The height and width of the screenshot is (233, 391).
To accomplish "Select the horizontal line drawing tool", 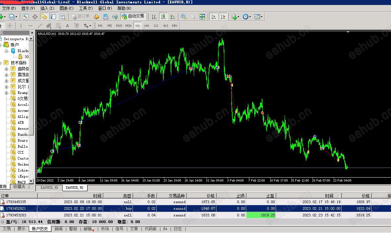I will point(30,26).
